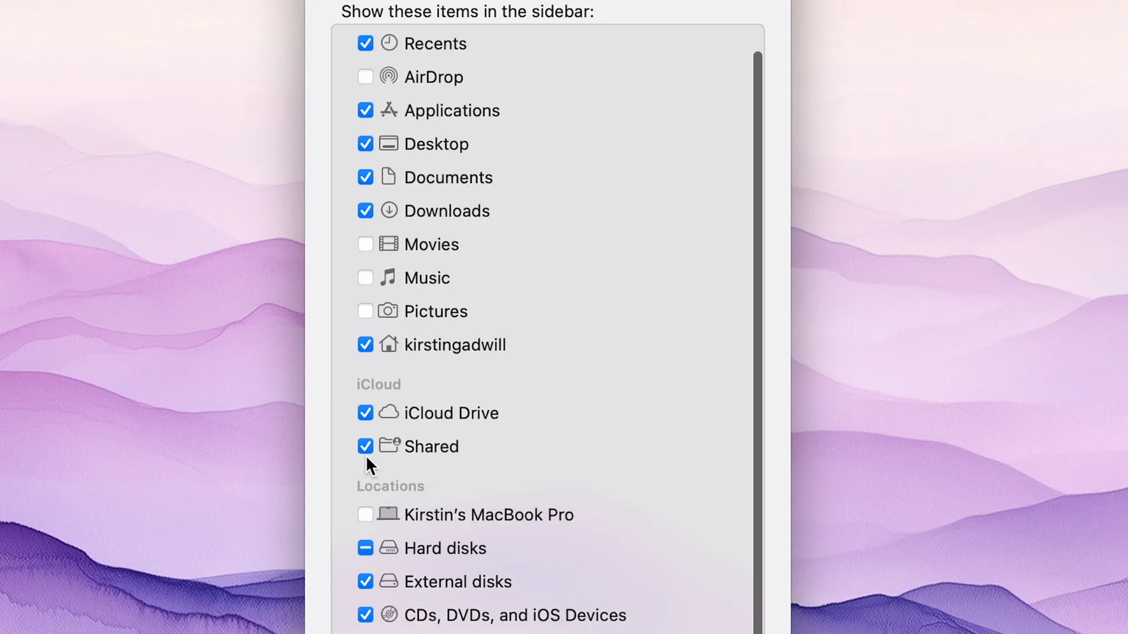
Task: Click the Downloads arrow icon
Action: 389,210
